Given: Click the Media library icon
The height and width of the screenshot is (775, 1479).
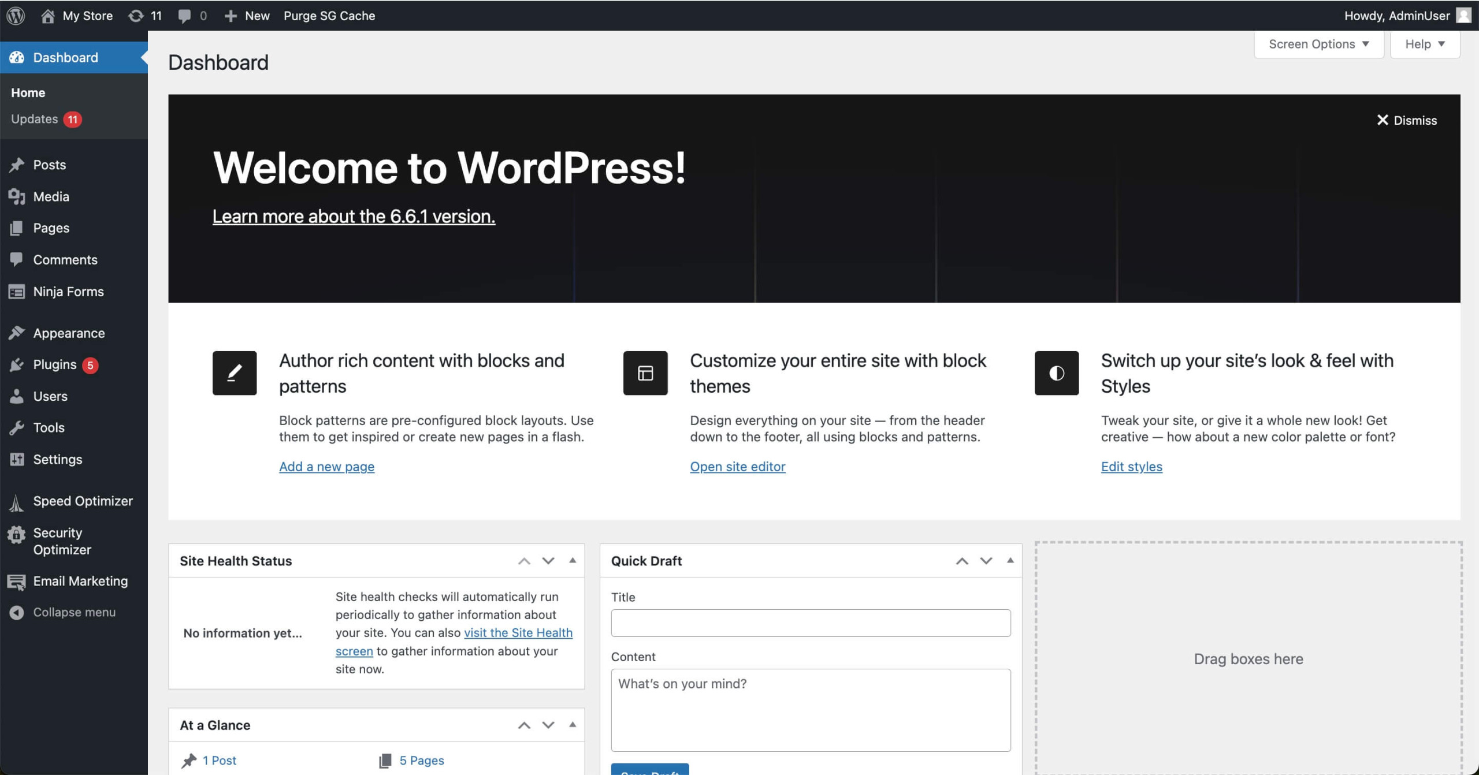Looking at the screenshot, I should click(x=17, y=195).
